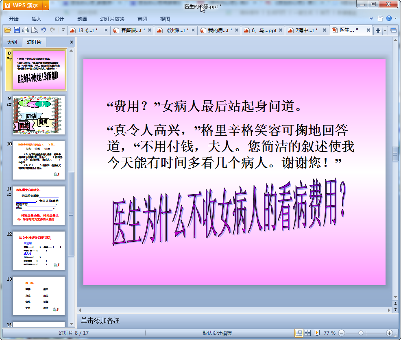Close the 《沙滩...t document tab
Viewport: 401px width, 340px height.
pyautogui.click(x=193, y=30)
